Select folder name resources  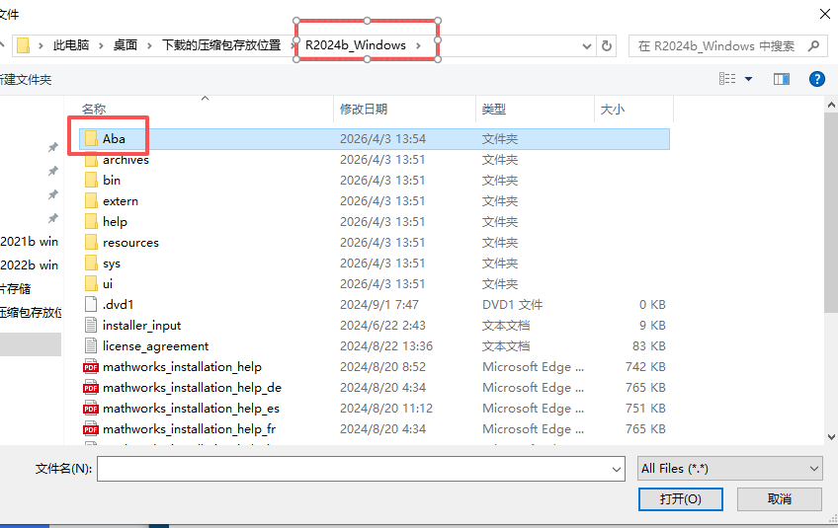pos(130,243)
